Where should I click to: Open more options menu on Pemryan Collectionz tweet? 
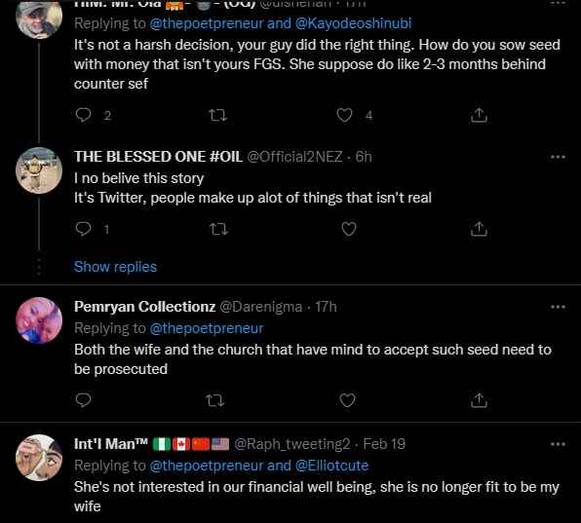point(558,307)
